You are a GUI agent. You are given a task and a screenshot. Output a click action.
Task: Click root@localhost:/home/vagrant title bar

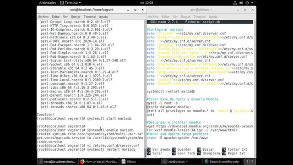coord(92,10)
